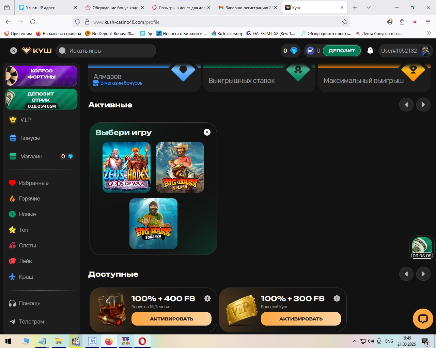436x348 pixels.
Task: Go to previous Активные bonuses
Action: pyautogui.click(x=406, y=105)
